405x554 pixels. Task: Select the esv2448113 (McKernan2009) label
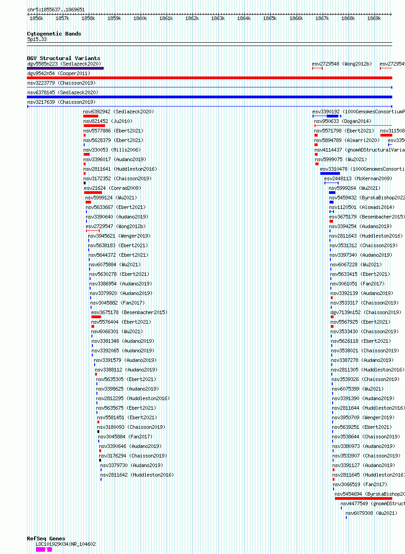point(358,178)
